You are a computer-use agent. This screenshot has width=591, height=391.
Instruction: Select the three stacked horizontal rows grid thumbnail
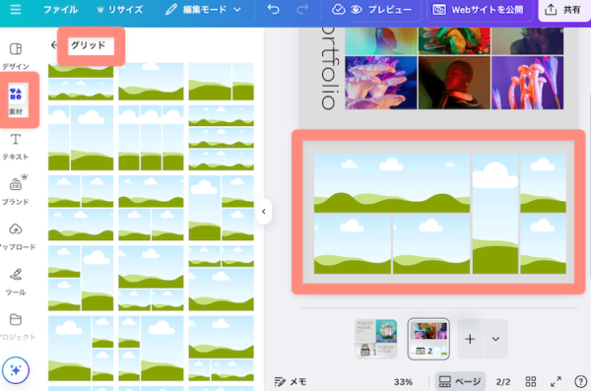point(222,138)
